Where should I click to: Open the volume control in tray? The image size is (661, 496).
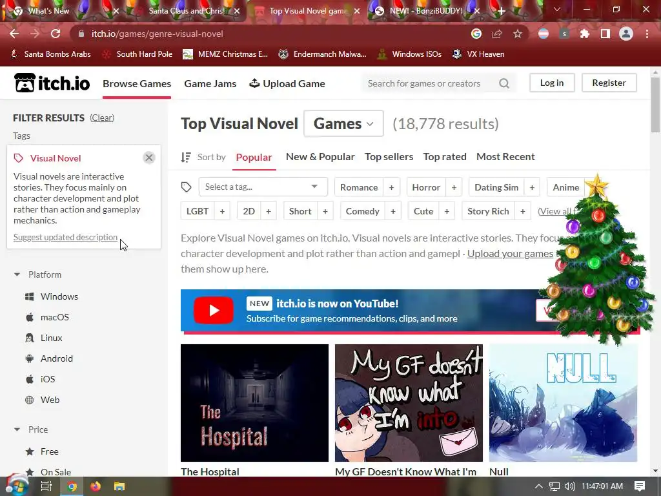pos(569,486)
